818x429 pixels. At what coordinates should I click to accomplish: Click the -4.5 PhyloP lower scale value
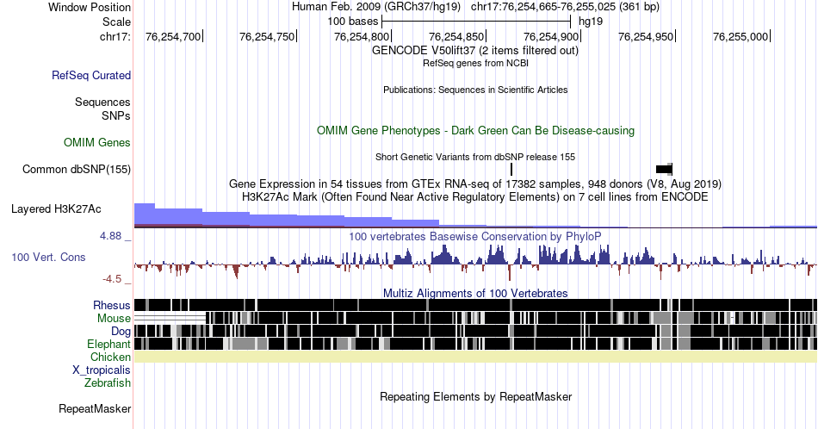coord(112,279)
